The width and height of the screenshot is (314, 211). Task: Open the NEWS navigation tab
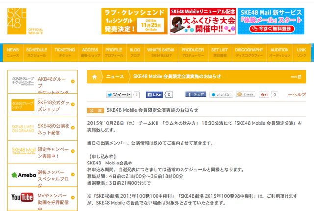coord(13,52)
